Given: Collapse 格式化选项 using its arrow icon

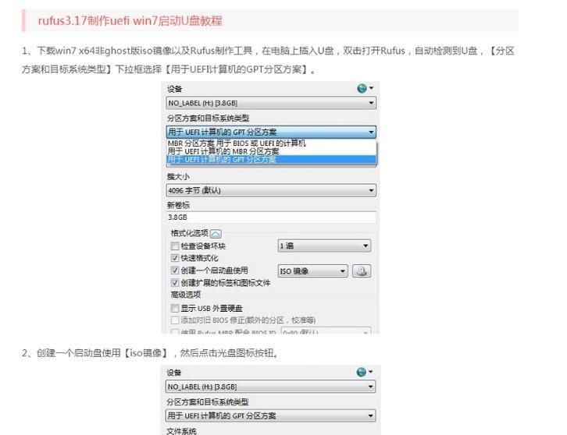Looking at the screenshot, I should (x=216, y=234).
